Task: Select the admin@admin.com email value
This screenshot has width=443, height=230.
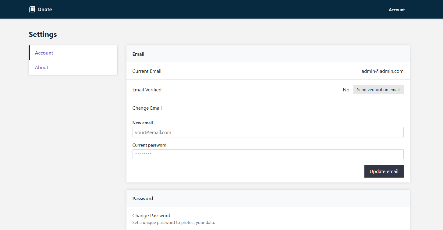Action: (382, 71)
